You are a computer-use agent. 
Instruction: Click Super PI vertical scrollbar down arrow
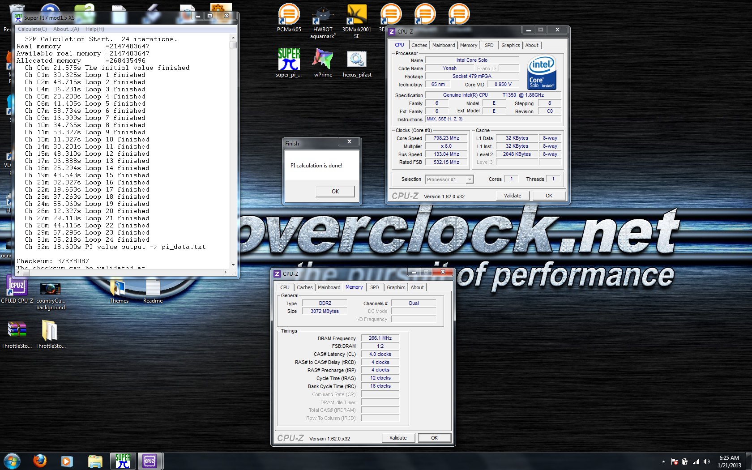click(x=233, y=265)
